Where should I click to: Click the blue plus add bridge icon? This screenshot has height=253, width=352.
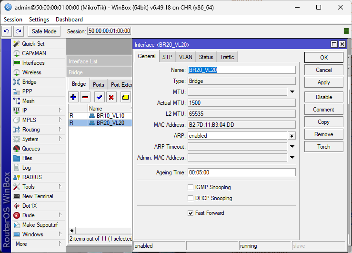[73, 97]
